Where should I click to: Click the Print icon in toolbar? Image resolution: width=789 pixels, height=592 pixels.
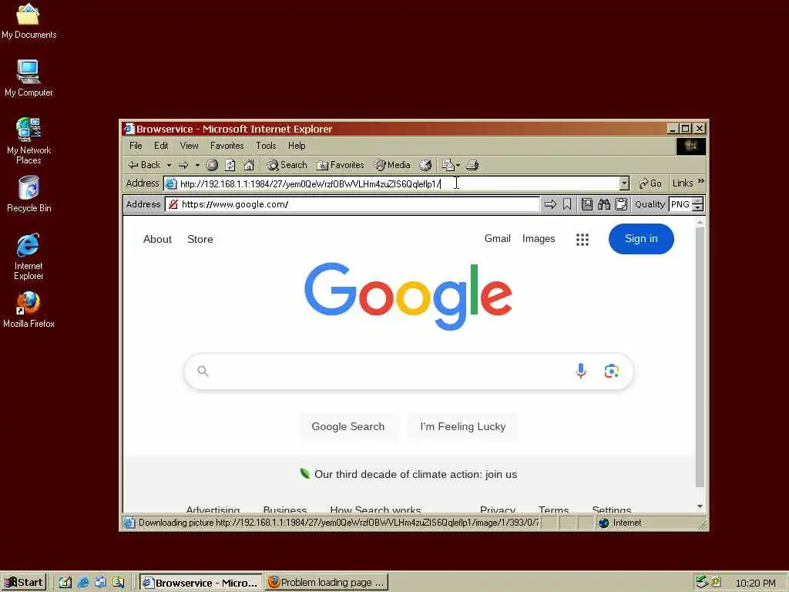472,165
